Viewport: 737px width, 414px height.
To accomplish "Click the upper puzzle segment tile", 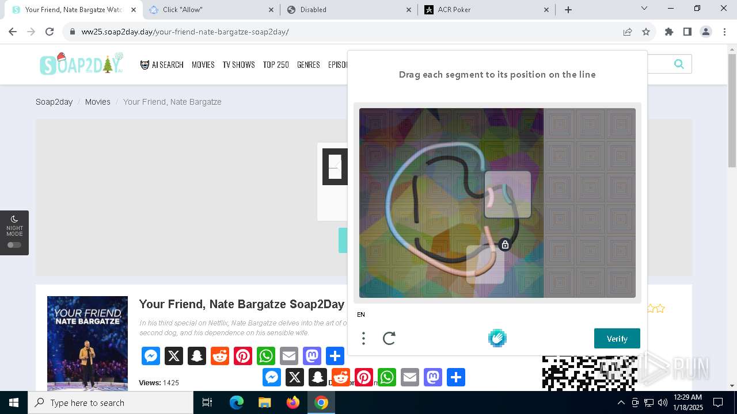I will tap(507, 194).
